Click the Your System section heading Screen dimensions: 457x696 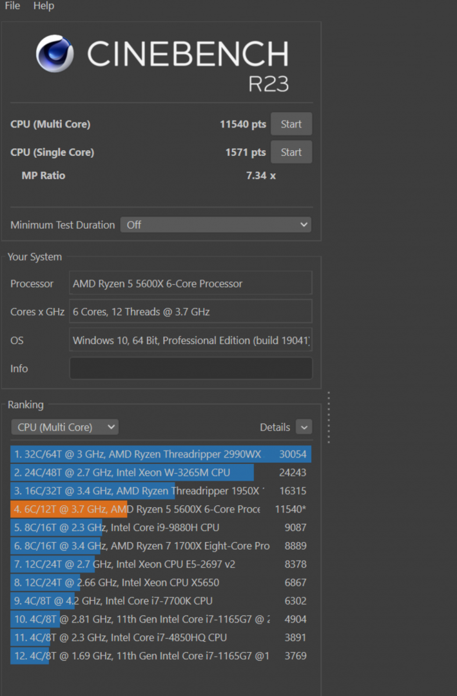(35, 257)
